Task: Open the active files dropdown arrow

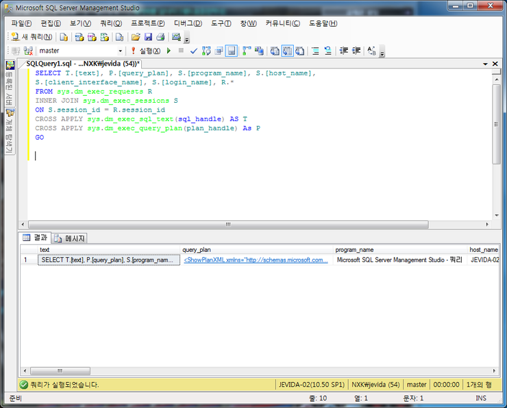Action: 485,64
